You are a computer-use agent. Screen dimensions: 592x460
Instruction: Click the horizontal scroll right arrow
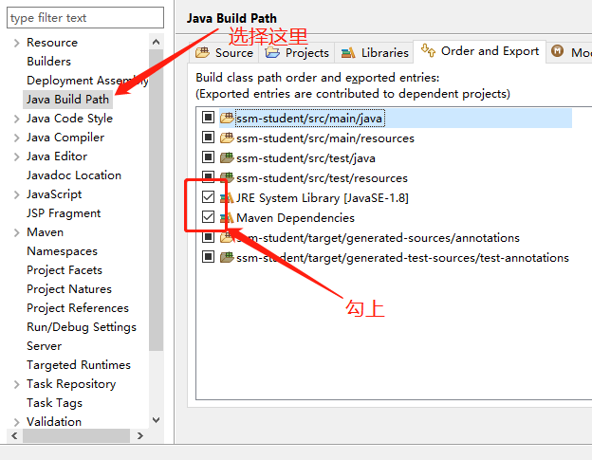click(140, 436)
